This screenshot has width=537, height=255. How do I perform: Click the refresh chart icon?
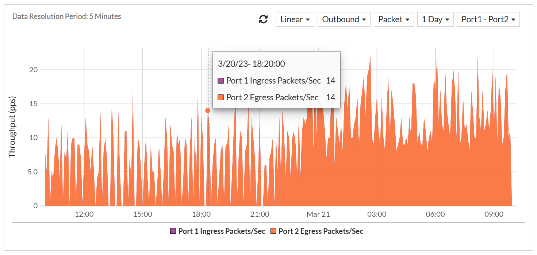[x=263, y=19]
